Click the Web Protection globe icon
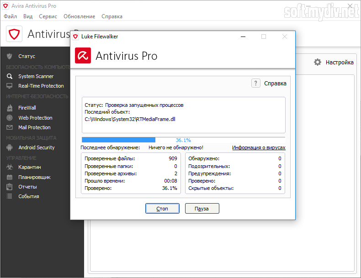The width and height of the screenshot is (361, 278). tap(10, 118)
